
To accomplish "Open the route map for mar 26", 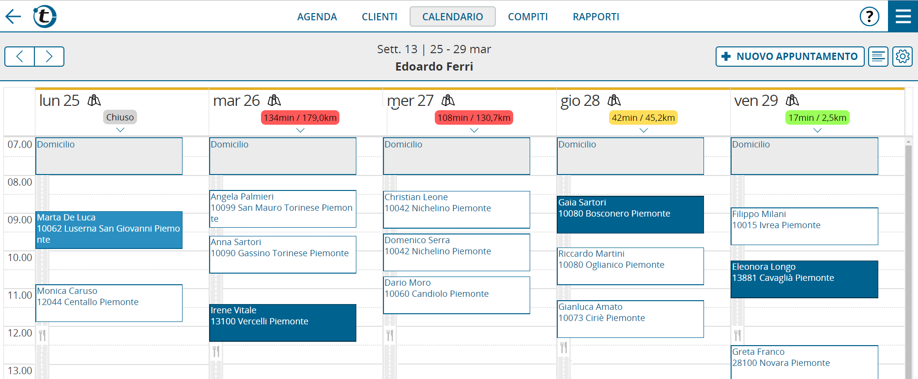I will [274, 101].
